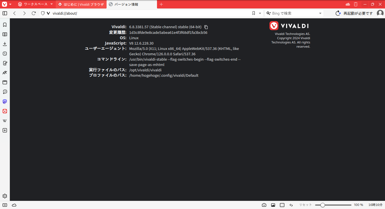
Task: Click the page zoom slider handle
Action: pyautogui.click(x=323, y=205)
